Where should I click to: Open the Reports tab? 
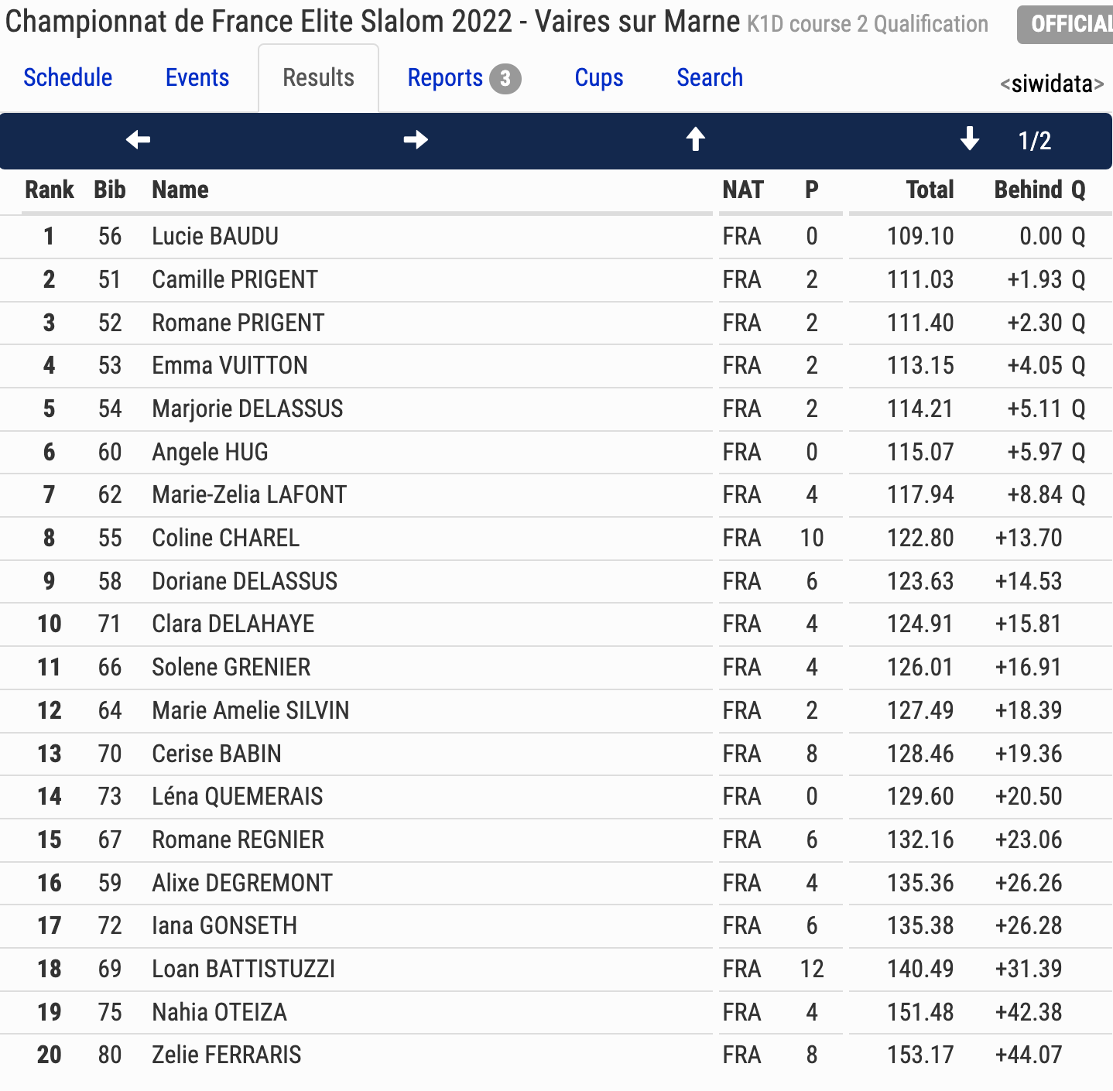pyautogui.click(x=445, y=77)
